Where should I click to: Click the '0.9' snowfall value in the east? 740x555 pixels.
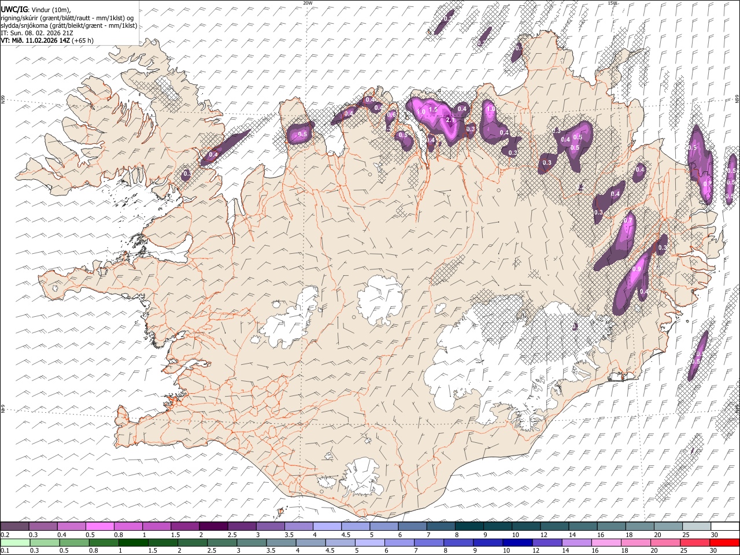[637, 269]
